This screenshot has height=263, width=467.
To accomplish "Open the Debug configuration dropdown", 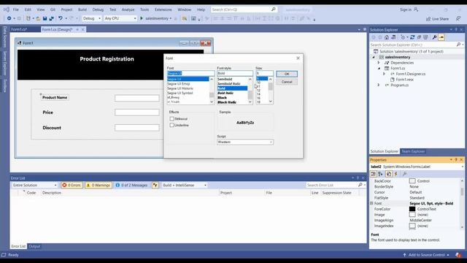I will tap(92, 18).
